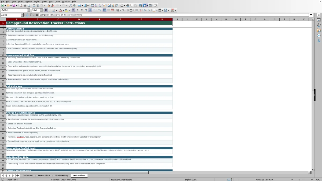The image size is (322, 181).
Task: Open the sidebar Styles panel icon
Action: [319, 25]
